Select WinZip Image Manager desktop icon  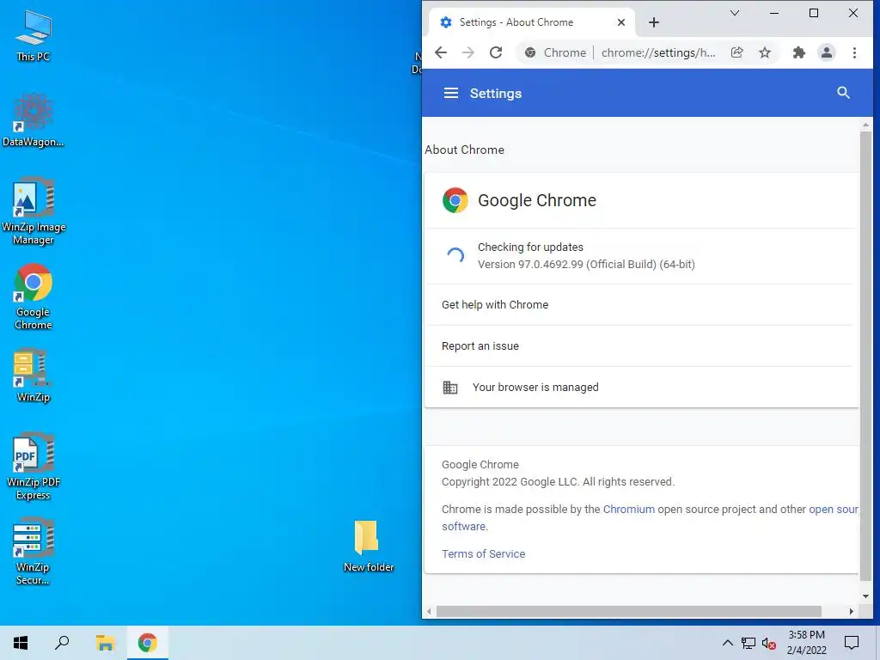click(x=34, y=211)
